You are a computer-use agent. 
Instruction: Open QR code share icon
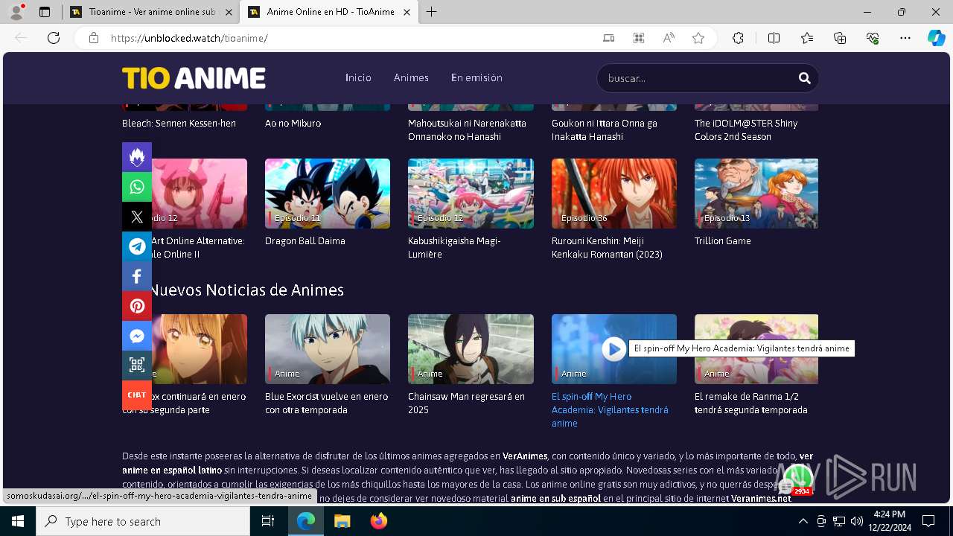(x=137, y=366)
